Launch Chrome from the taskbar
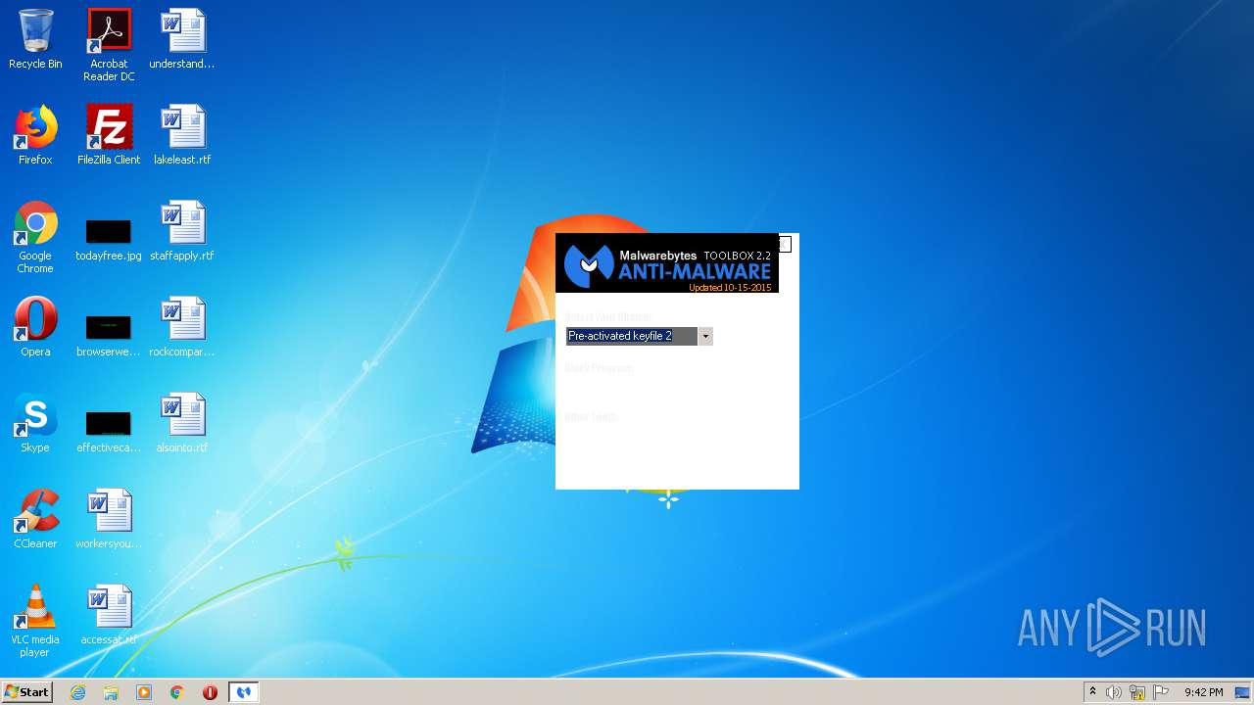This screenshot has width=1254, height=705. click(x=176, y=692)
